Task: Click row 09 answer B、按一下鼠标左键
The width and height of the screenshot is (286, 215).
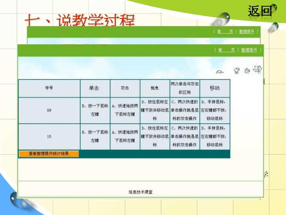Action: [95, 110]
